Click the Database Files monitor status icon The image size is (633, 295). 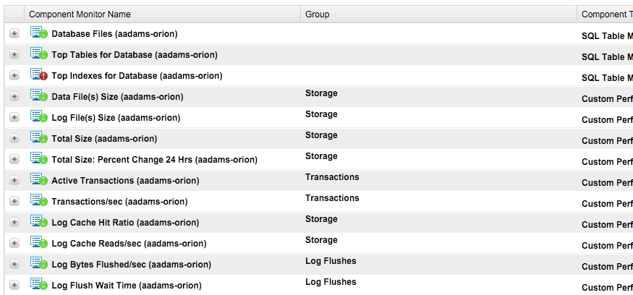38,33
